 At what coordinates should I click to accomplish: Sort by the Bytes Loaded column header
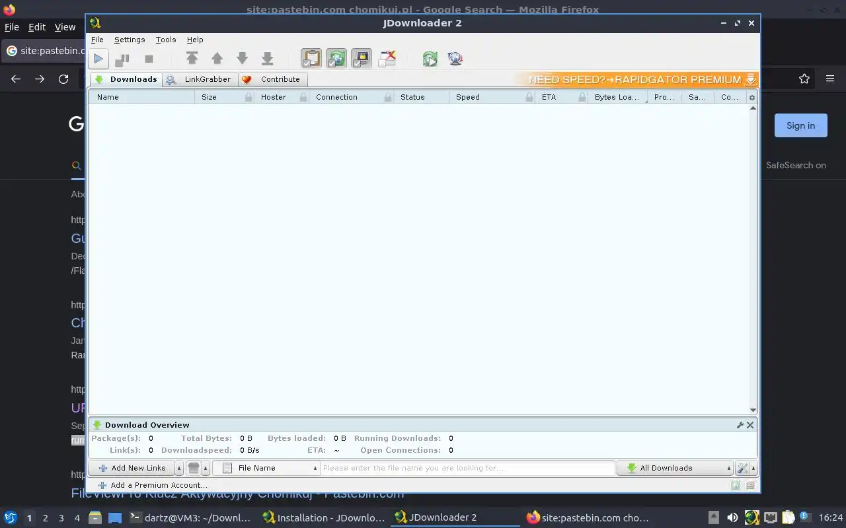[x=617, y=97]
